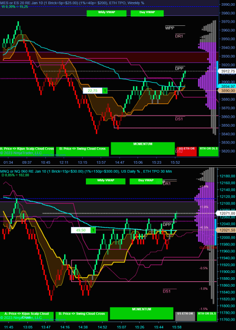Select the 12071,00 price marker on axis
This screenshot has height=330, width=236.
click(226, 213)
